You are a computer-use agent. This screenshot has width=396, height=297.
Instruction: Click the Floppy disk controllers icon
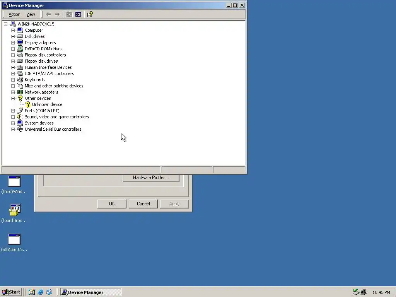tap(20, 55)
